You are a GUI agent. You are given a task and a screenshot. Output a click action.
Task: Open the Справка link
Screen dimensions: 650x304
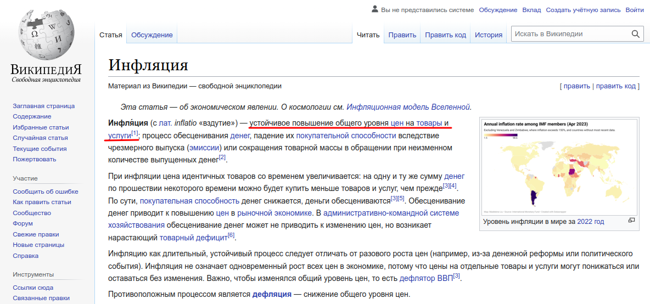(25, 256)
